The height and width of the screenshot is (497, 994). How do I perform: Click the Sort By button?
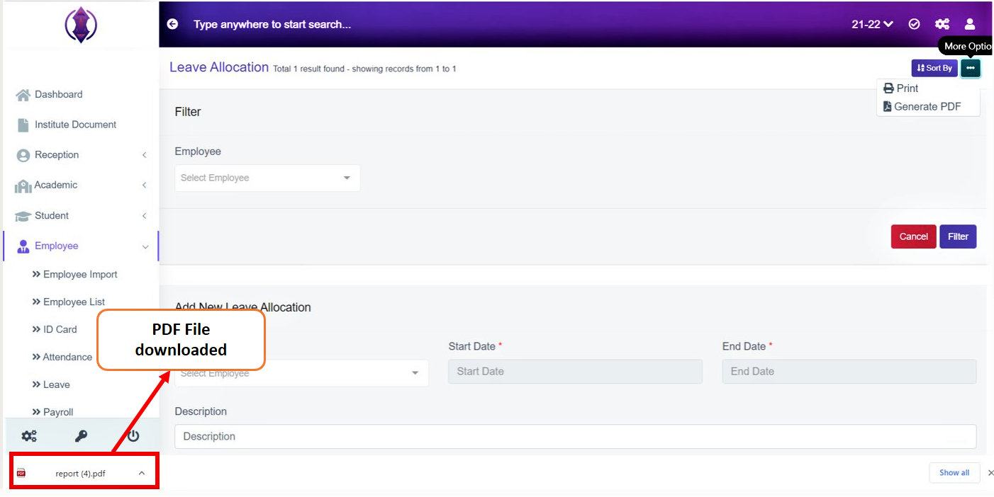pos(934,68)
